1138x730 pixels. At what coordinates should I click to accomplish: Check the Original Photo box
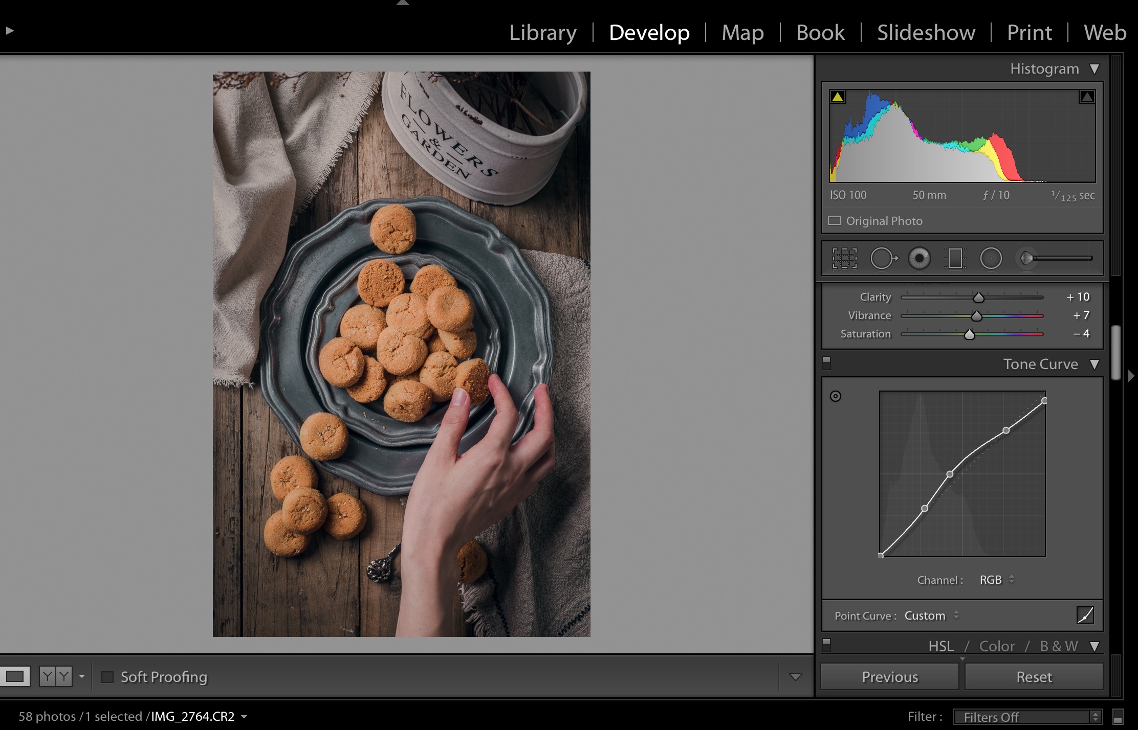835,221
